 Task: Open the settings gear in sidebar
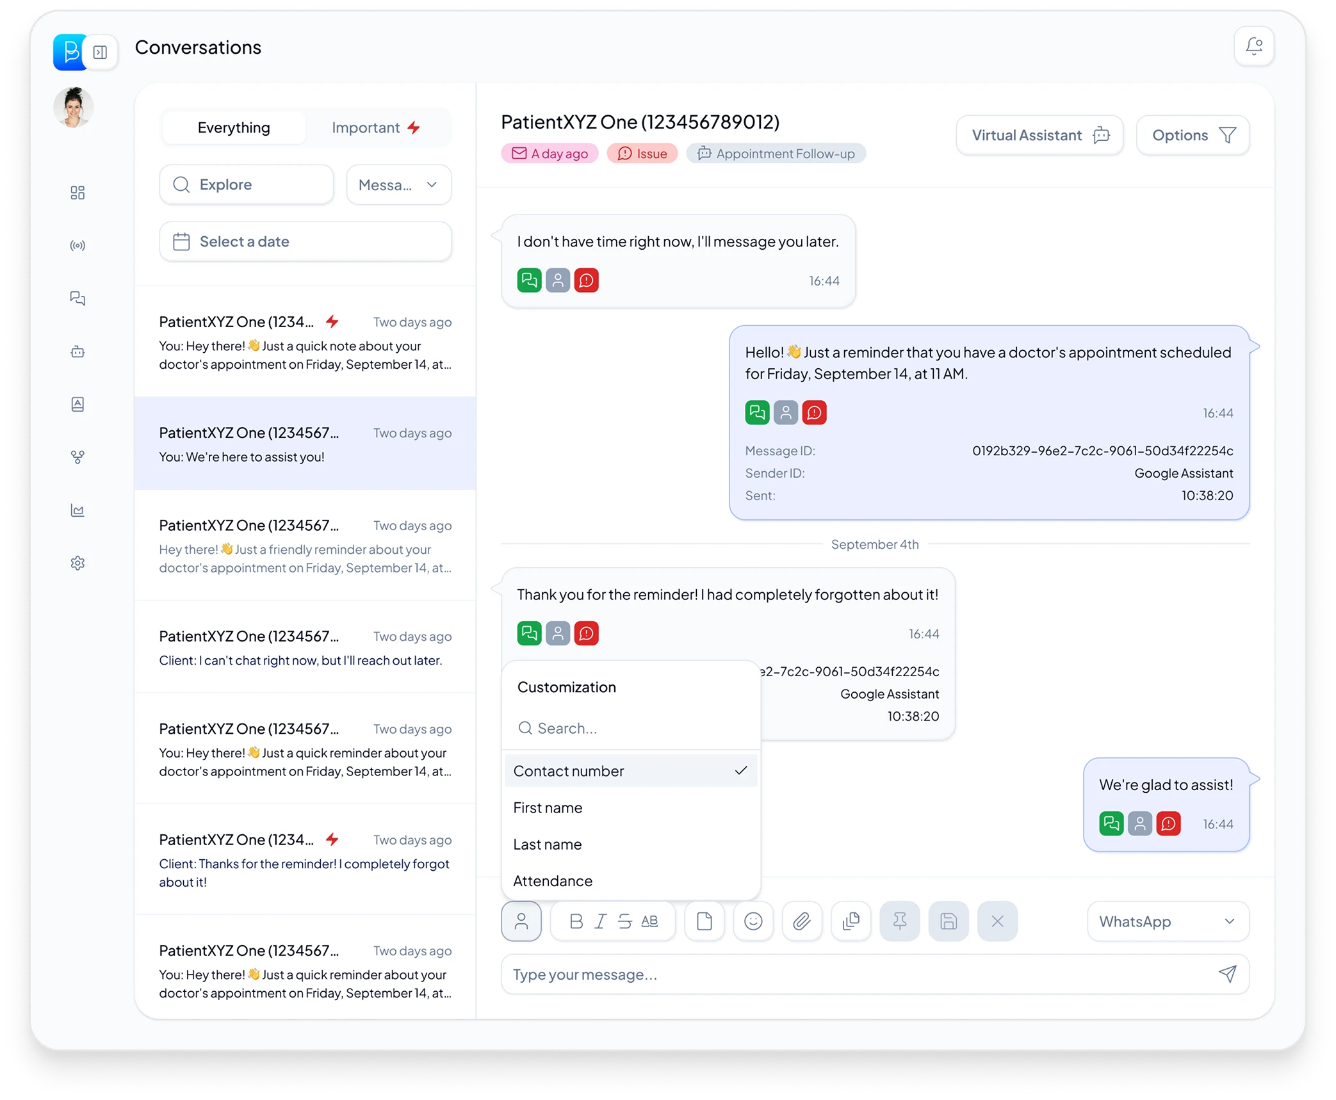(77, 563)
